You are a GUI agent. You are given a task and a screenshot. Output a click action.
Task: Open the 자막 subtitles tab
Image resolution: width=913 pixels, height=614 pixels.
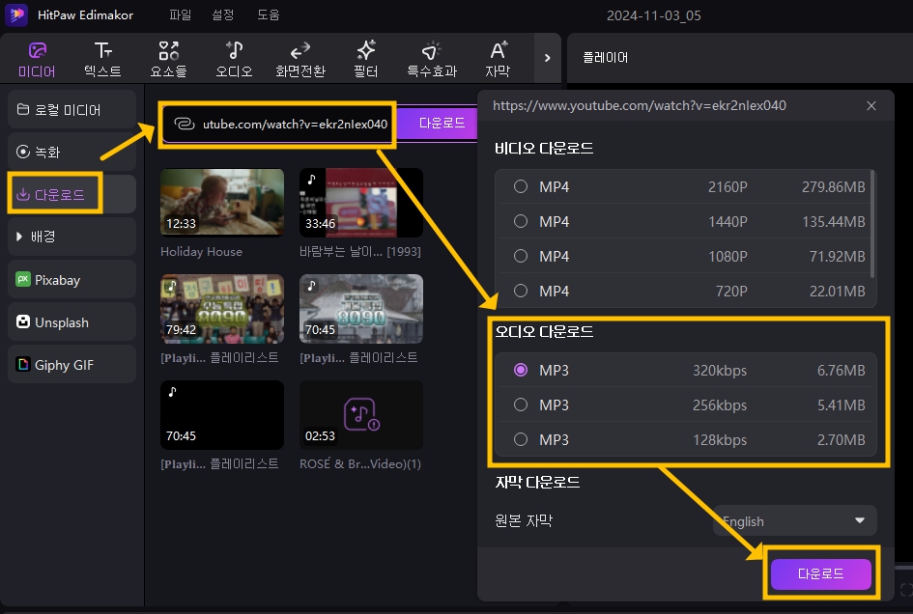click(498, 59)
